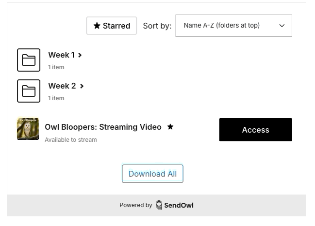Click the Week 1 folder name
Image resolution: width=315 pixels, height=226 pixels.
tap(61, 55)
